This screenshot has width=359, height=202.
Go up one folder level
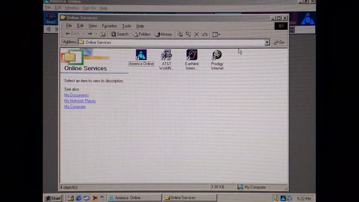(x=103, y=34)
